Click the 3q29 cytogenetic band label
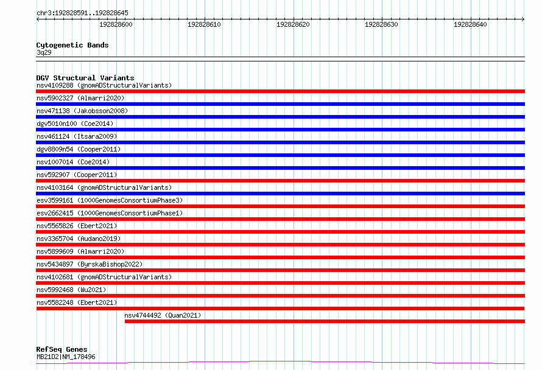This screenshot has height=370, width=542. pyautogui.click(x=44, y=52)
